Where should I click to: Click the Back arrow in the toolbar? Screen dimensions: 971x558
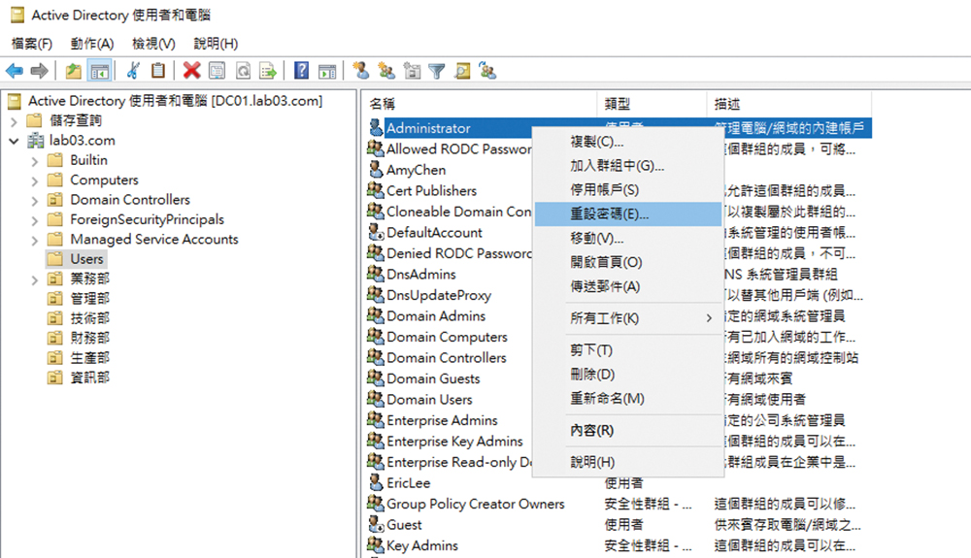coord(15,71)
